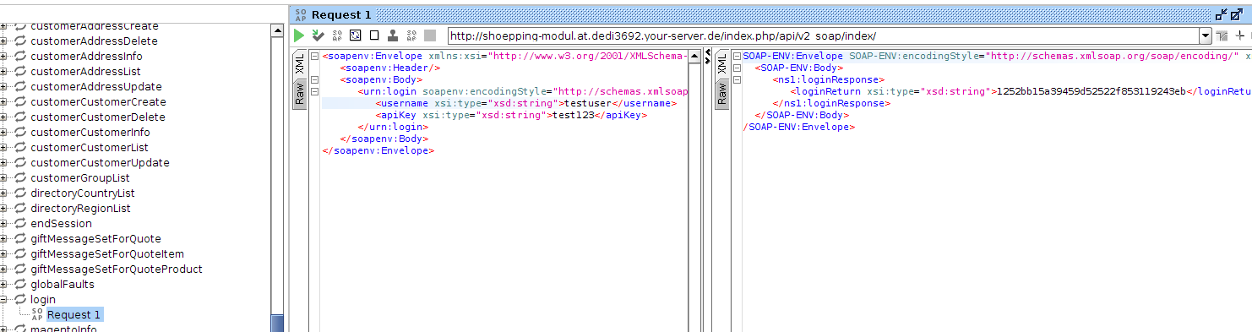Collapse SOAP-ENV:Body fold in response editor
The width and height of the screenshot is (1252, 332).
[737, 68]
